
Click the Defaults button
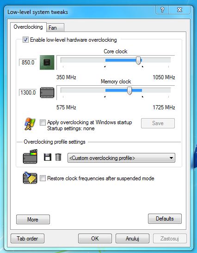[165, 219]
